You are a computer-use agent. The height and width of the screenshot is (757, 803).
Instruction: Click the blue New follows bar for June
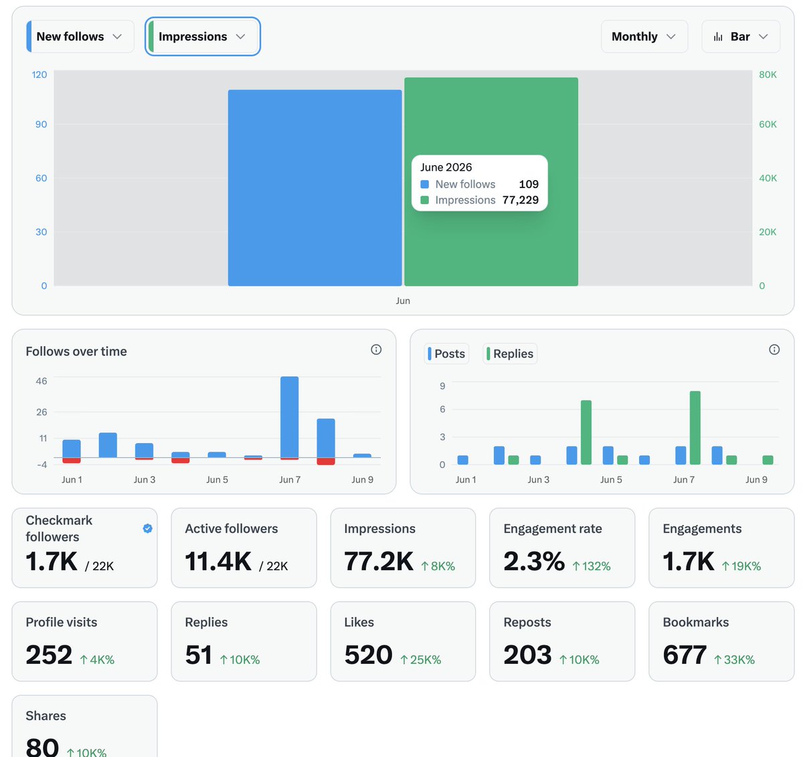315,188
